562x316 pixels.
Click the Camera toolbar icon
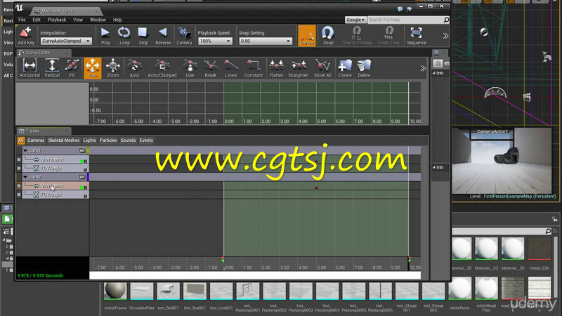(184, 36)
